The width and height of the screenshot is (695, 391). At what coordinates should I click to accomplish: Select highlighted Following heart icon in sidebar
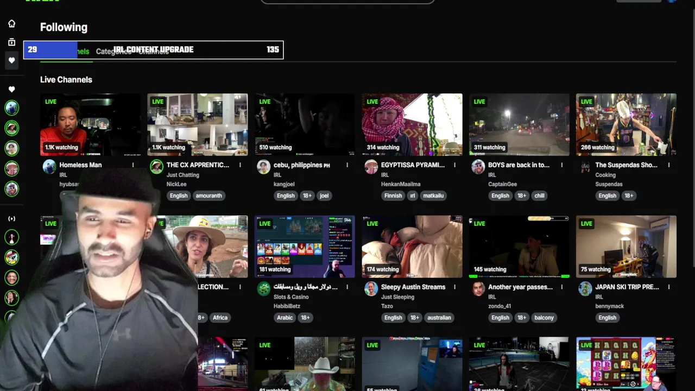tap(11, 60)
